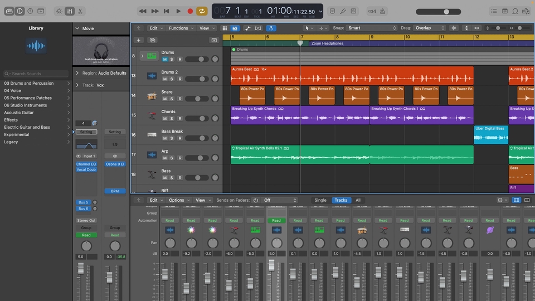Switch mixer to Single view
Screen dimensions: 535x301
tap(320, 200)
